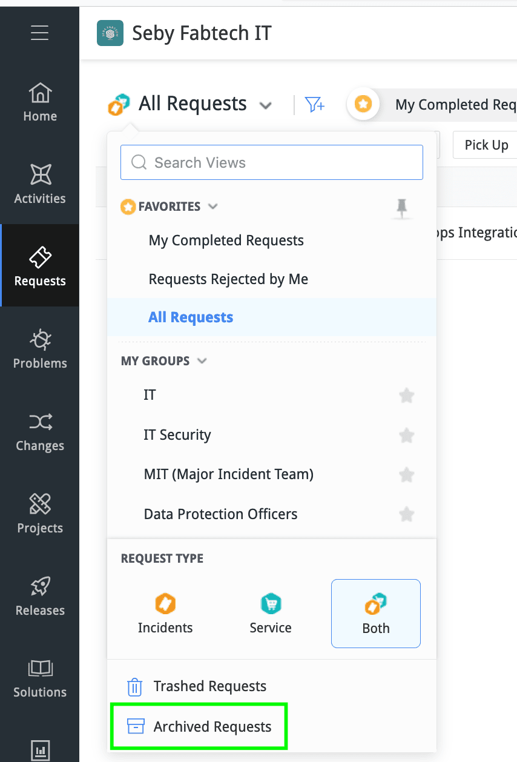Screen dimensions: 517x762
Task: Collapse the My Groups section
Action: [x=202, y=361]
